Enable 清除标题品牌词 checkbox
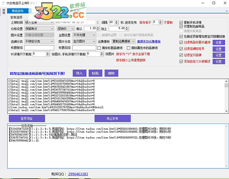The image size is (229, 179). [99, 48]
